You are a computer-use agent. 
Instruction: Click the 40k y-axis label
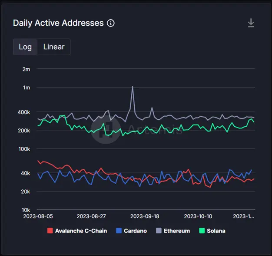click(25, 173)
